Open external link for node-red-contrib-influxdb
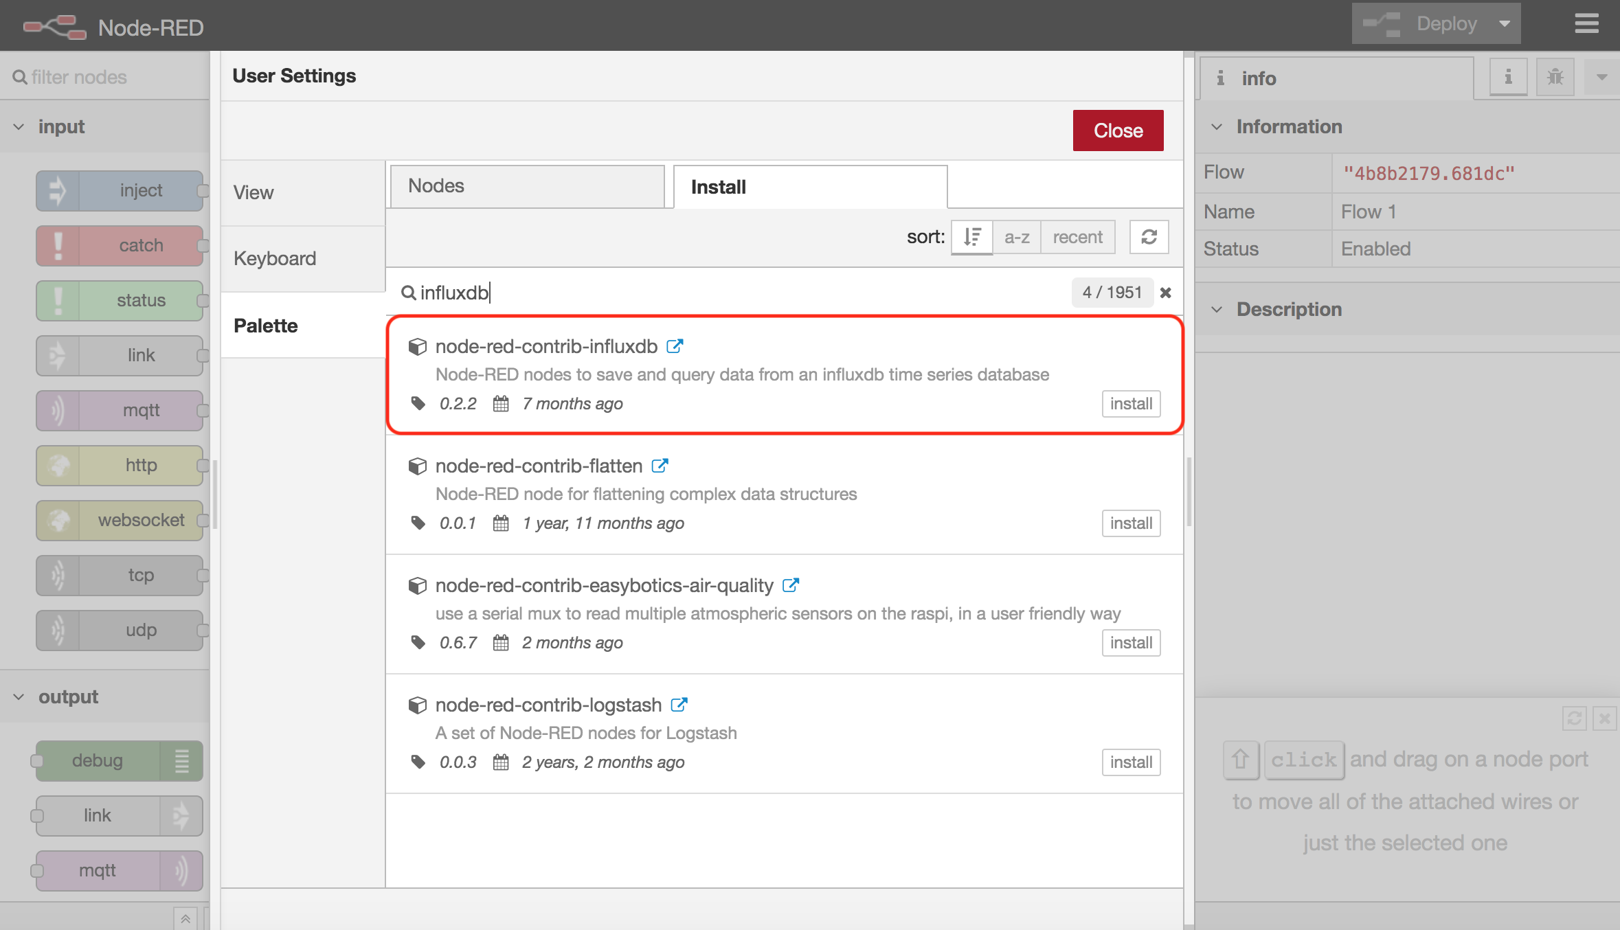 point(675,346)
